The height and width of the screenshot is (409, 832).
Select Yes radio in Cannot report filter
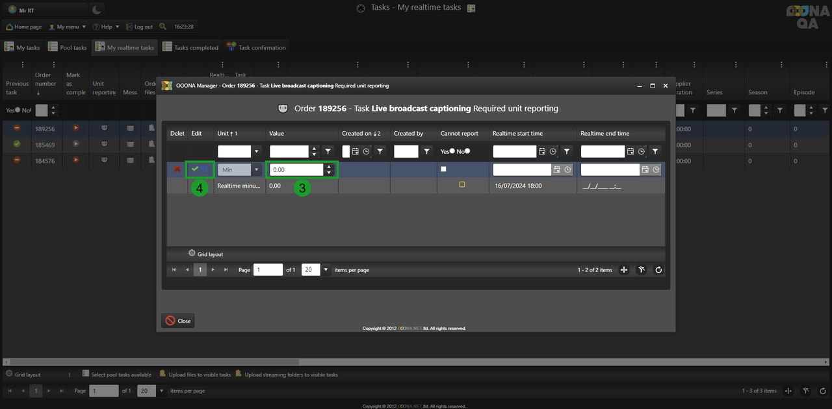click(x=452, y=151)
